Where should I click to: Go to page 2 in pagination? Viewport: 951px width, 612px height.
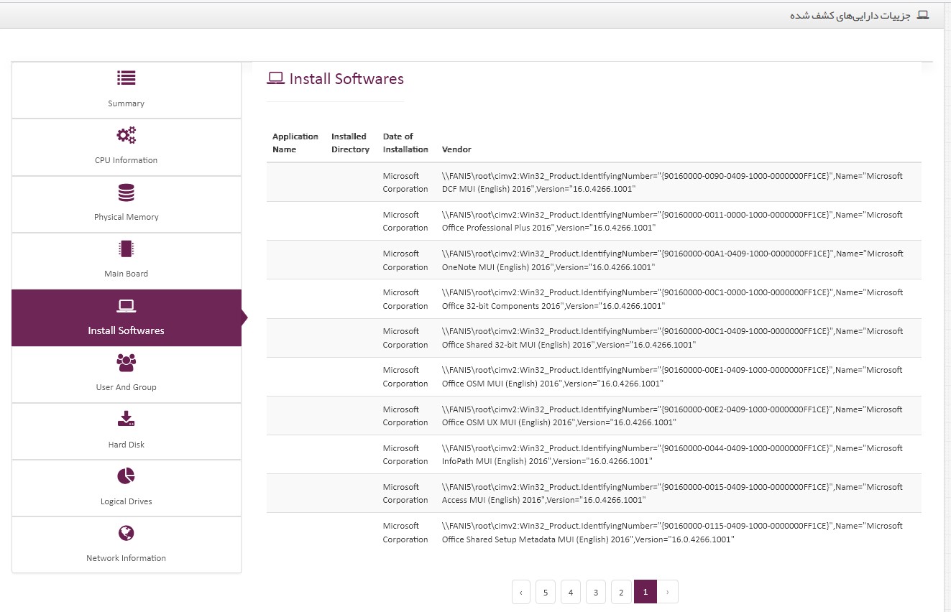(x=621, y=592)
